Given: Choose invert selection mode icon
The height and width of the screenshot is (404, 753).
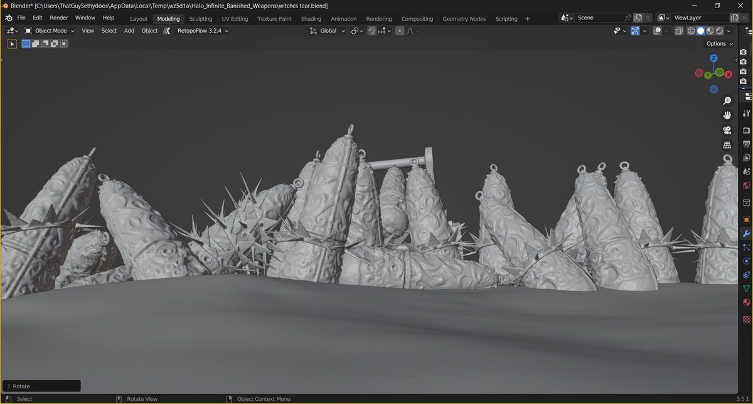Looking at the screenshot, I should coord(55,44).
